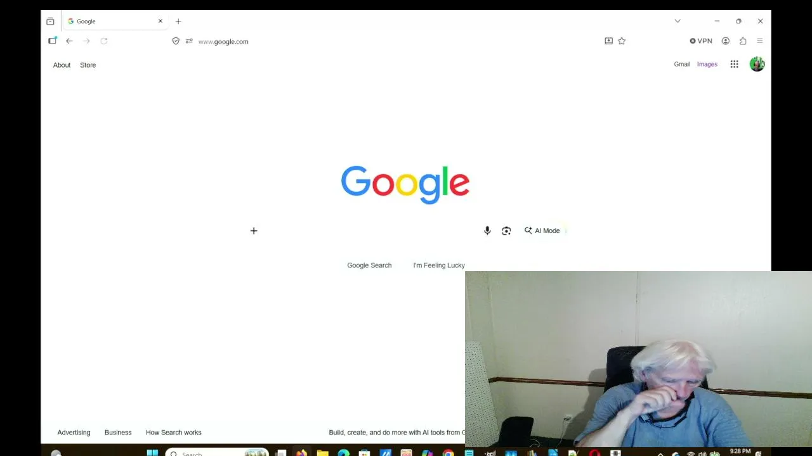Switch to AI Mode
This screenshot has height=456, width=812.
(543, 231)
